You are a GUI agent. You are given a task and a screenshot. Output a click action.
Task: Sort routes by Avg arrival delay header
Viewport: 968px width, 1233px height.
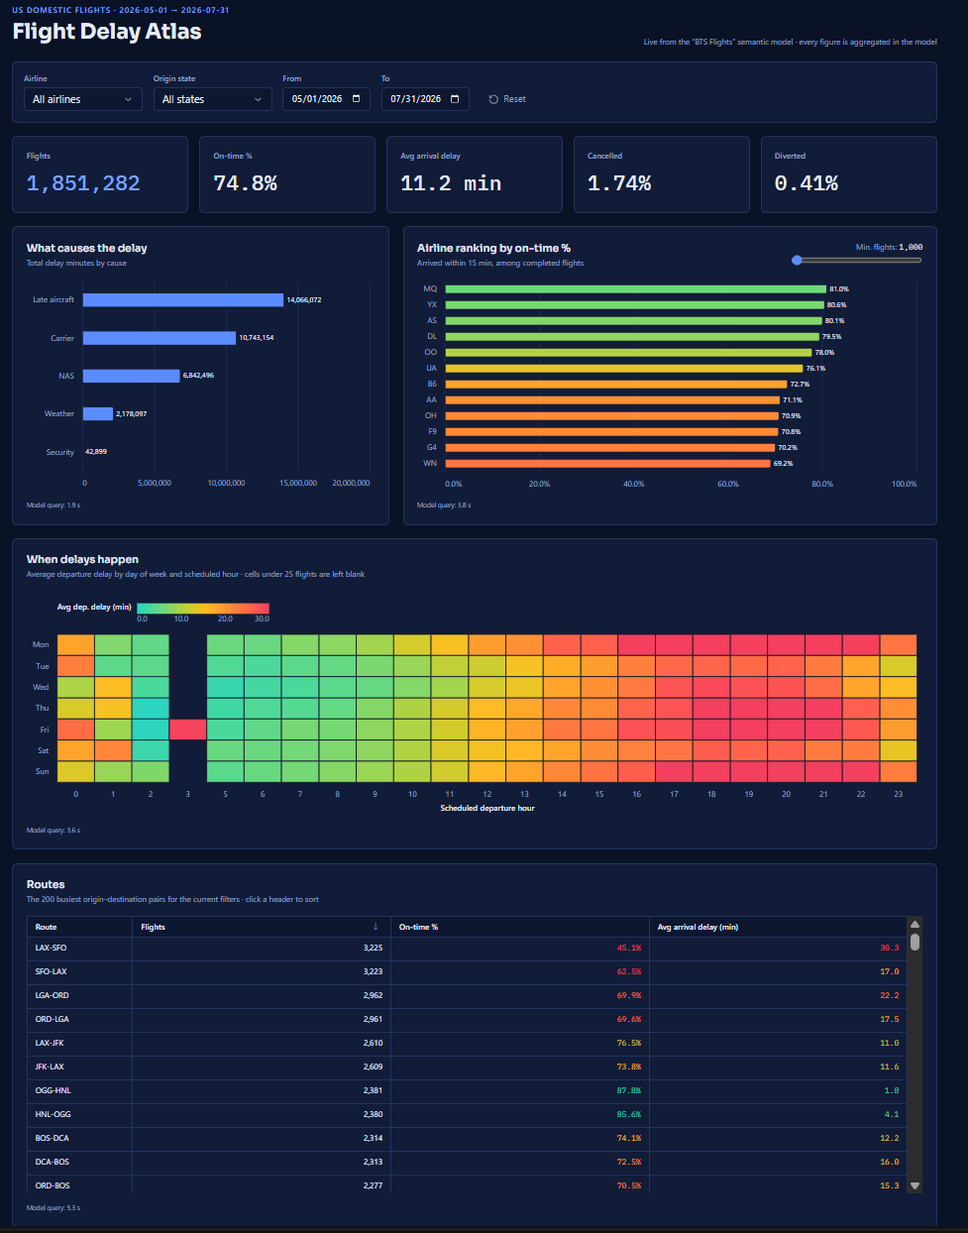778,927
